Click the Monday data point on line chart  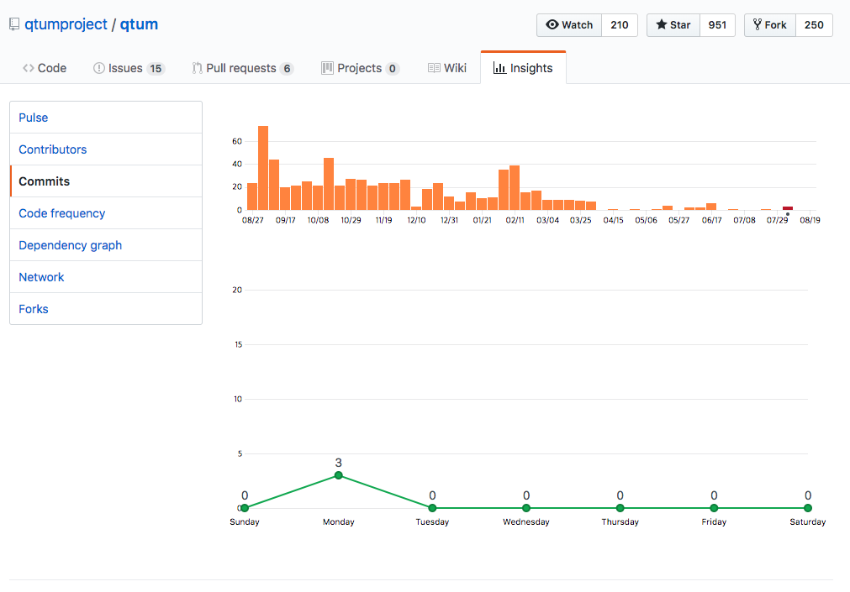339,475
